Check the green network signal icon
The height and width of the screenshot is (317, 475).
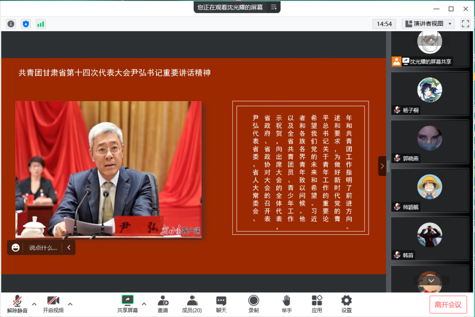(x=40, y=24)
